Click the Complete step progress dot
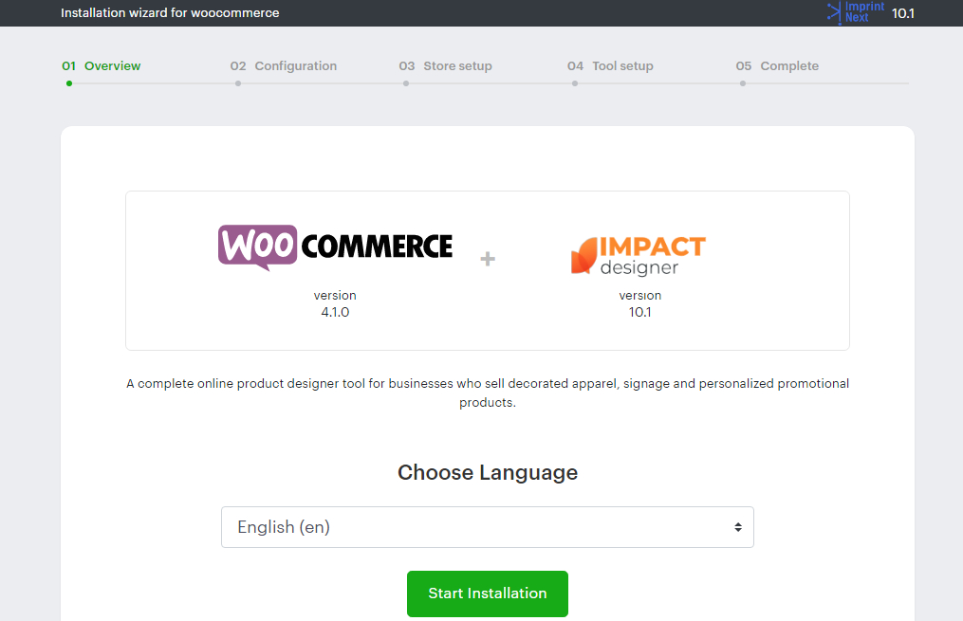The image size is (963, 621). click(743, 83)
